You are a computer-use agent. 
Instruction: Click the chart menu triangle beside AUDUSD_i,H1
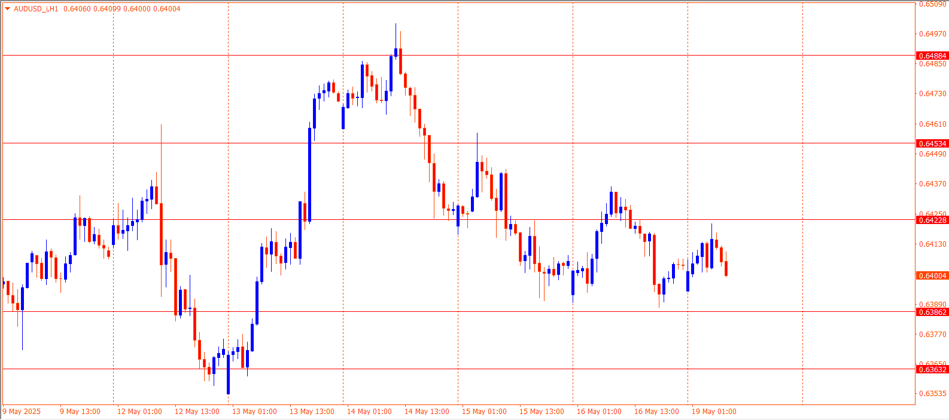tap(7, 9)
